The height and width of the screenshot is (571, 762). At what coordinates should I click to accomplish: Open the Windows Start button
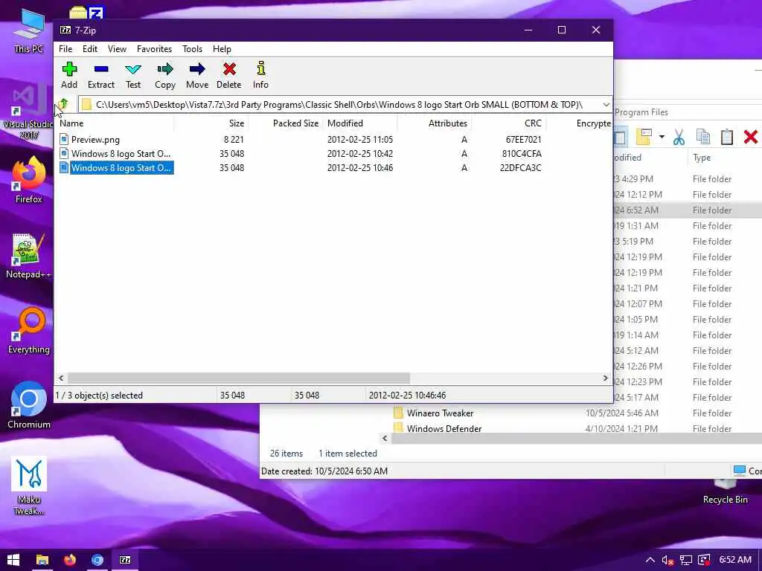click(x=13, y=560)
